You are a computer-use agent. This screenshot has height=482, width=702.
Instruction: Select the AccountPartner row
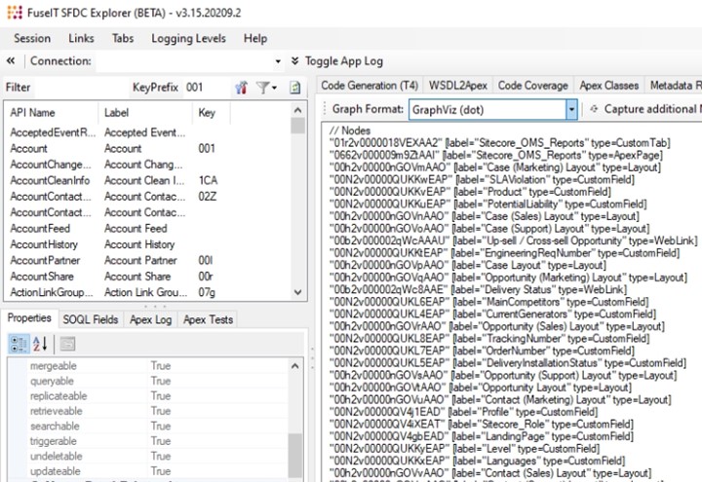point(148,260)
